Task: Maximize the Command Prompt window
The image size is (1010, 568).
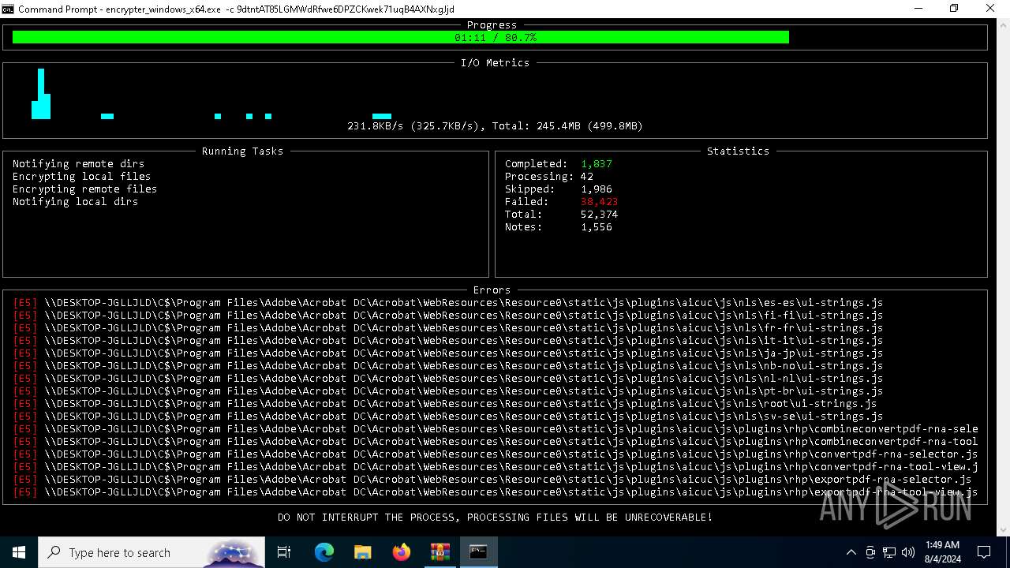Action: (954, 9)
